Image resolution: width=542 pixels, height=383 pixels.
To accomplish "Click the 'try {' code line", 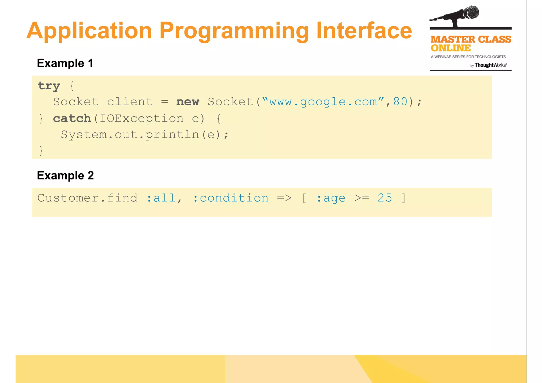I will 56,86.
